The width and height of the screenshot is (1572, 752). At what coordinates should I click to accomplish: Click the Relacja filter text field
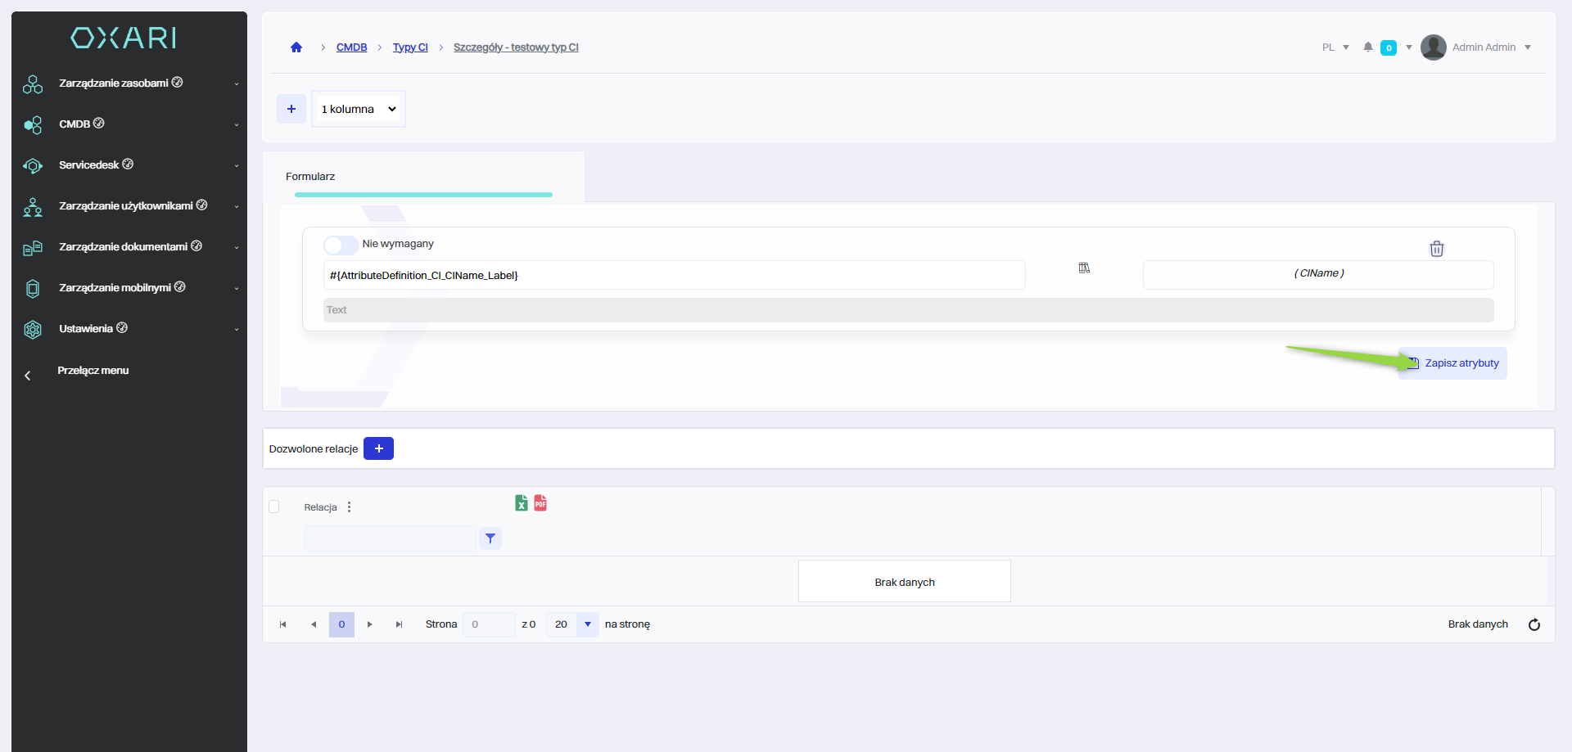pyautogui.click(x=390, y=538)
